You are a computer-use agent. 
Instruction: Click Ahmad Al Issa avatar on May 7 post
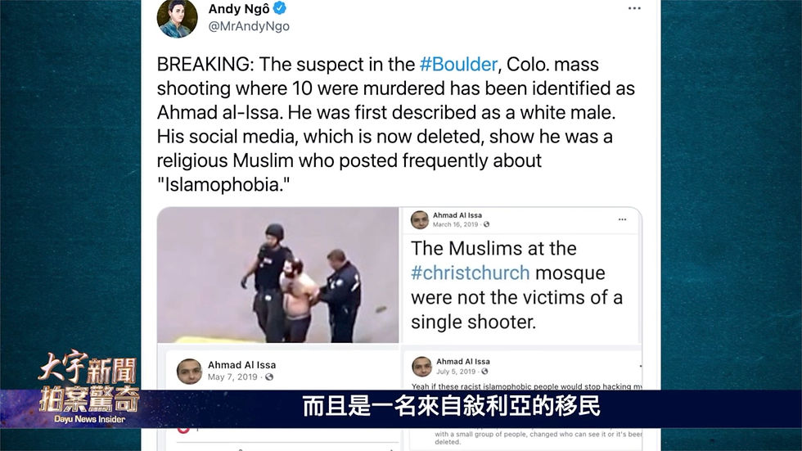pos(189,372)
